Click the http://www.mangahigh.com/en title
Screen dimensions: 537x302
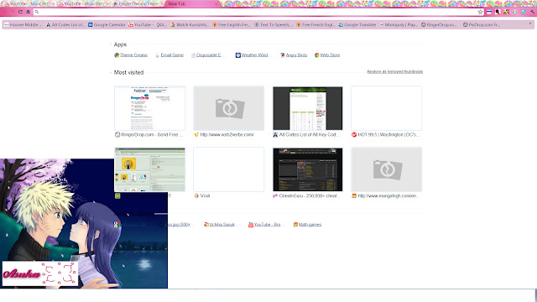tap(388, 195)
